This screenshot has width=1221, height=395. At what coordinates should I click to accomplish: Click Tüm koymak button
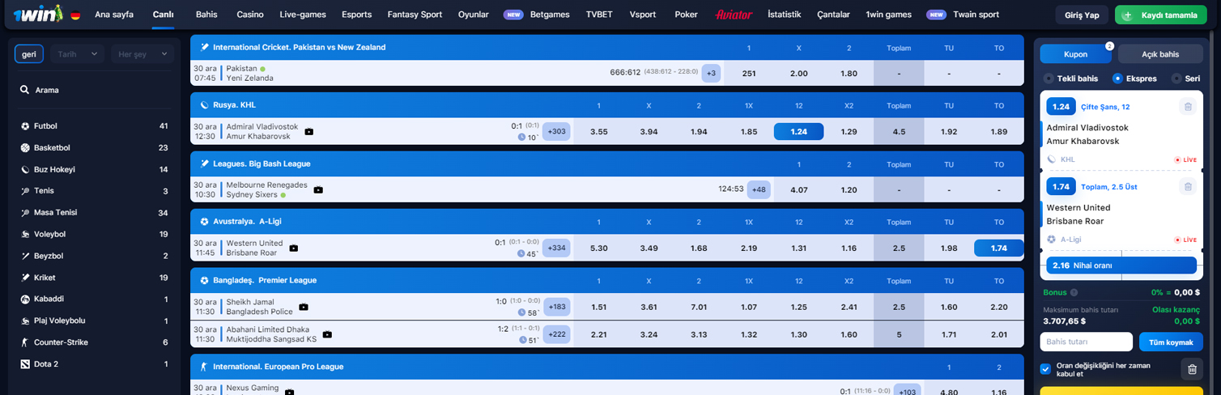(1171, 342)
